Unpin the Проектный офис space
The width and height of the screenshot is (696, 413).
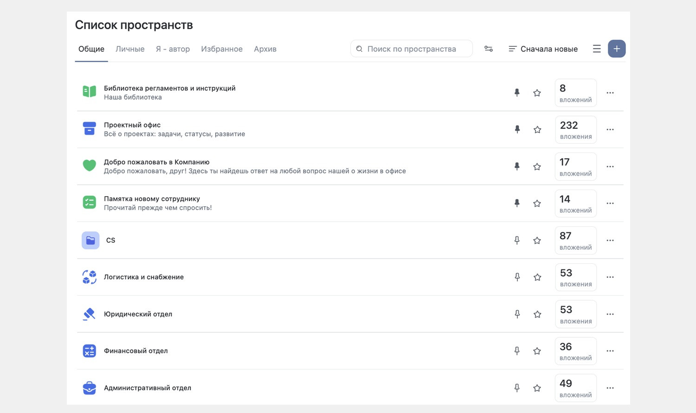[517, 129]
